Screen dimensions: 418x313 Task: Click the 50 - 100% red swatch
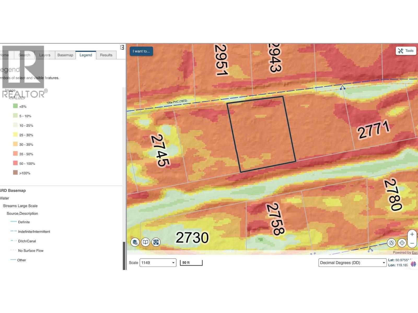coord(15,163)
